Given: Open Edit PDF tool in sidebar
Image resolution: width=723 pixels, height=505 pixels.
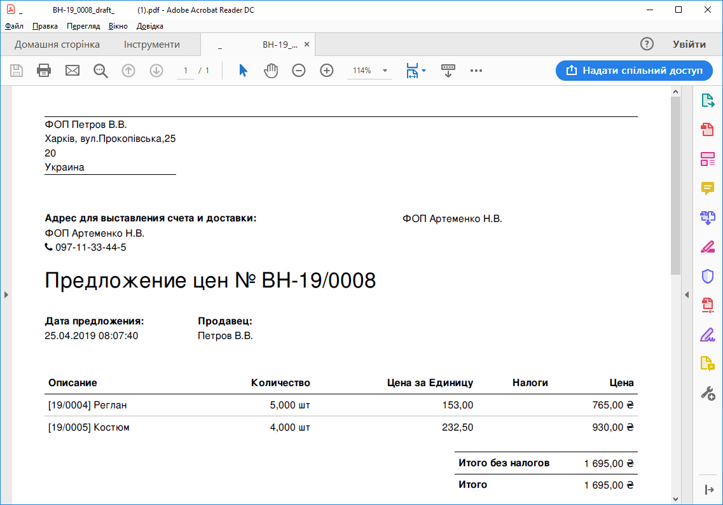Looking at the screenshot, I should 708,159.
